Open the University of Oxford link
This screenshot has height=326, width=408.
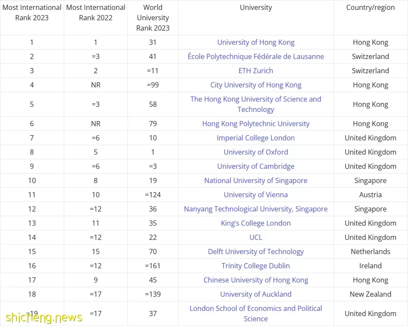click(256, 152)
